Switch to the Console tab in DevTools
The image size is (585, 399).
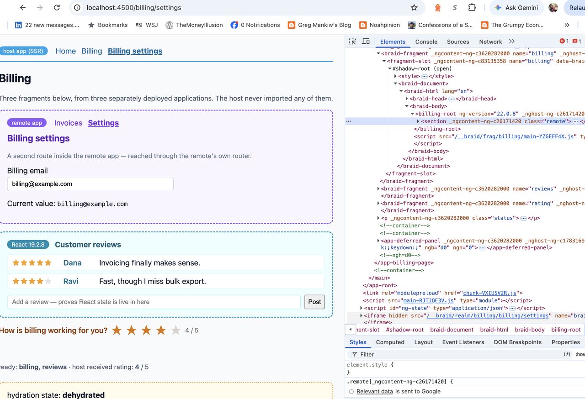[x=426, y=42]
